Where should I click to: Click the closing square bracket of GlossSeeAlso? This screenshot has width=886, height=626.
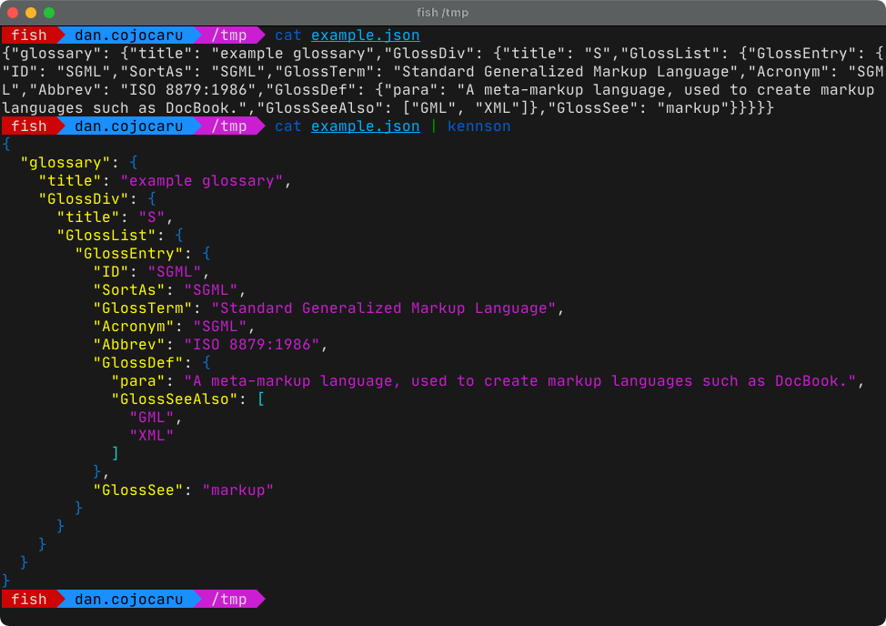[x=116, y=454]
